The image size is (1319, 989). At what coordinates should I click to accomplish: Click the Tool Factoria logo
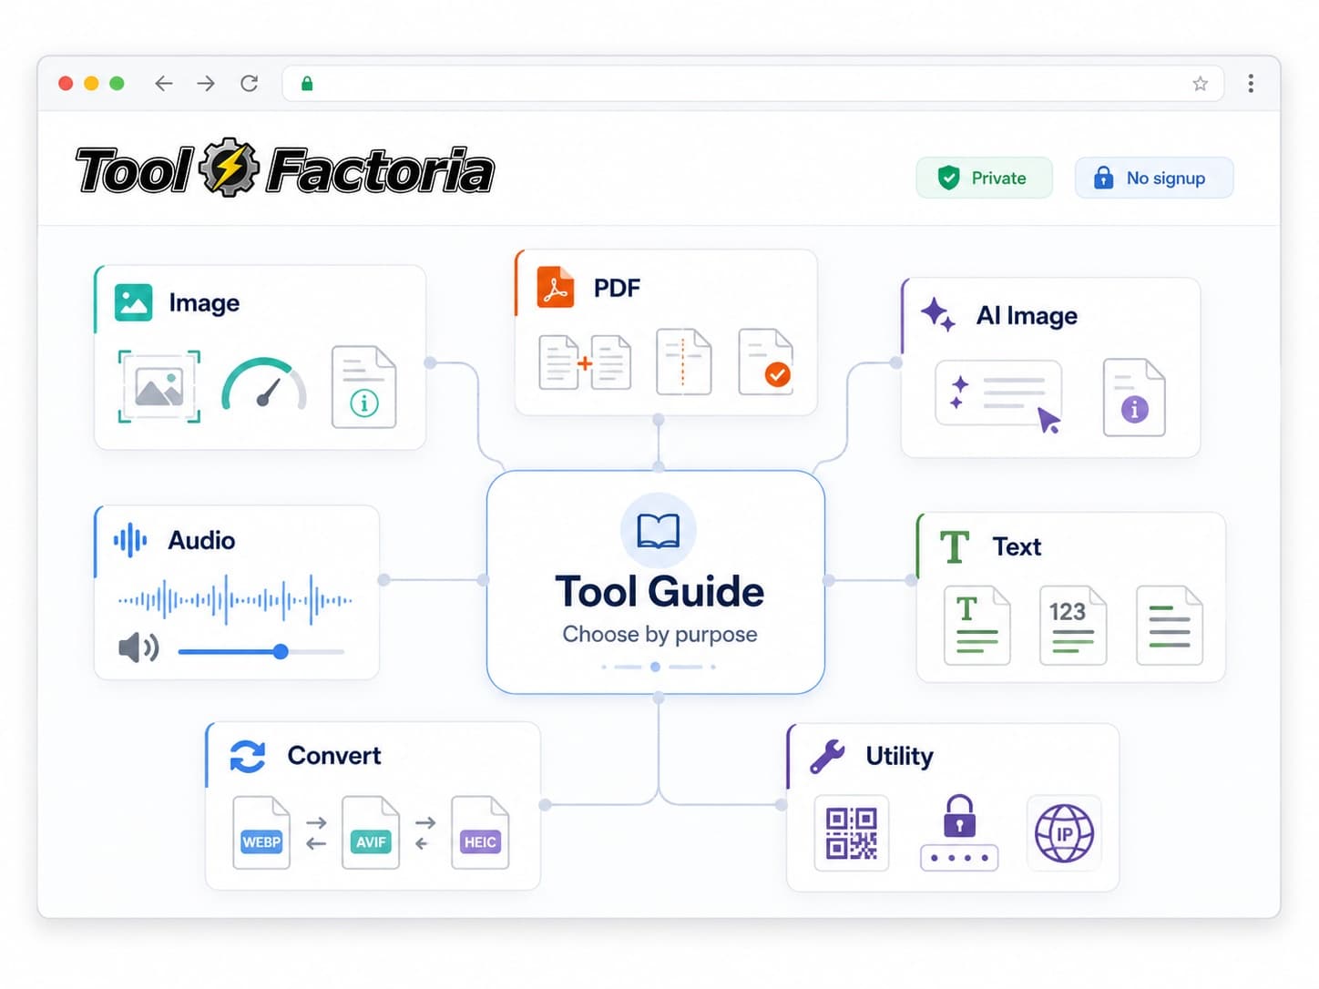click(284, 169)
